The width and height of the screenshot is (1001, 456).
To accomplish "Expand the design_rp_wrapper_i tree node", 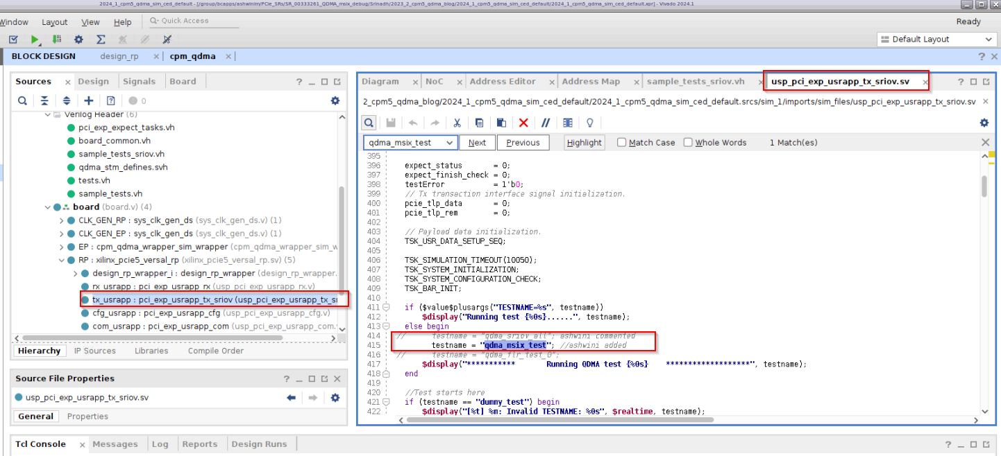I will click(x=75, y=273).
